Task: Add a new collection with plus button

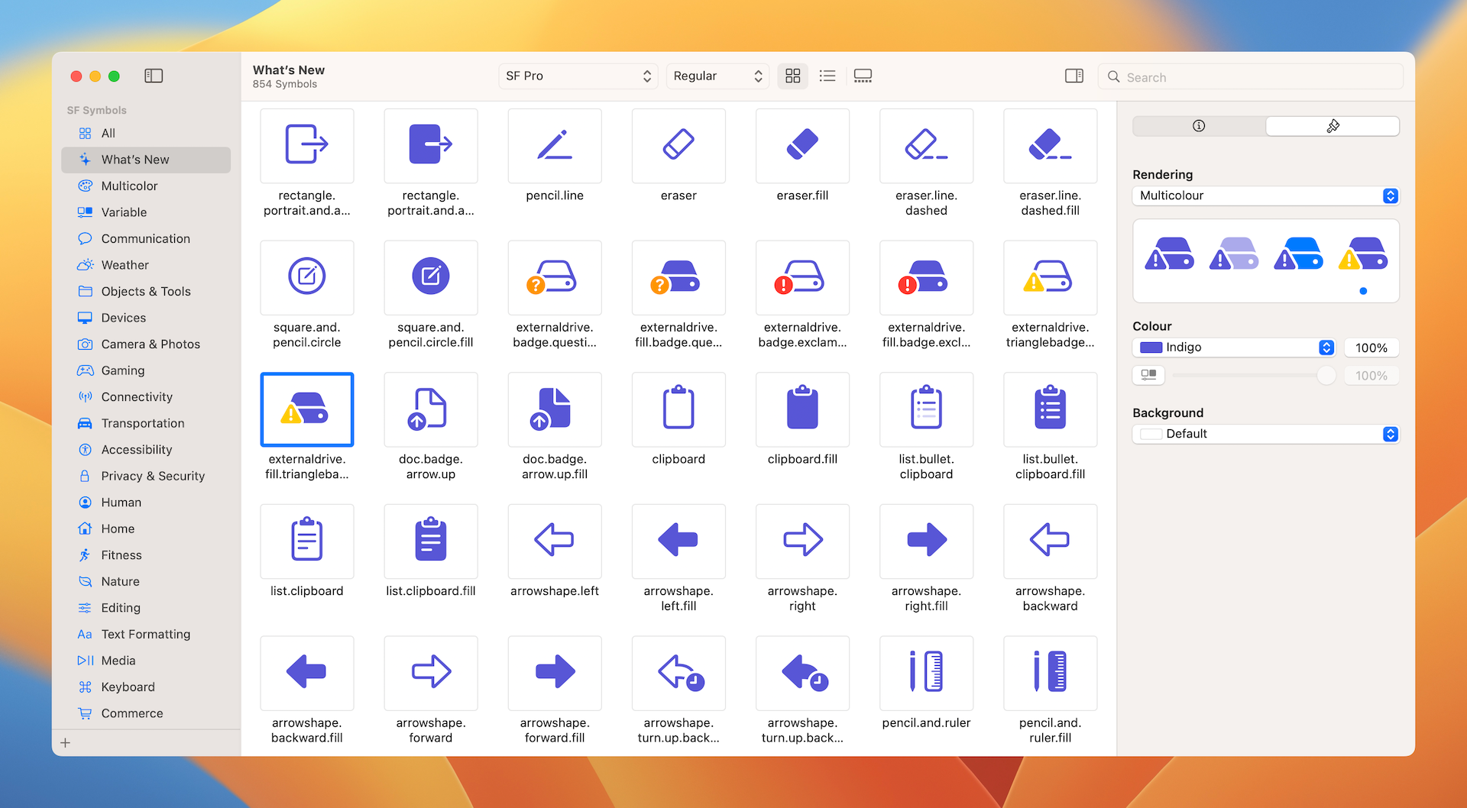Action: [x=66, y=742]
